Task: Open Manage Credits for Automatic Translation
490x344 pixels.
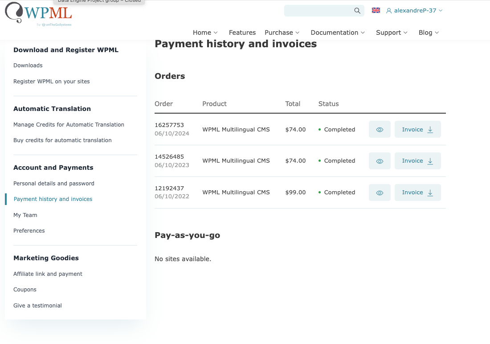Action: pos(69,124)
